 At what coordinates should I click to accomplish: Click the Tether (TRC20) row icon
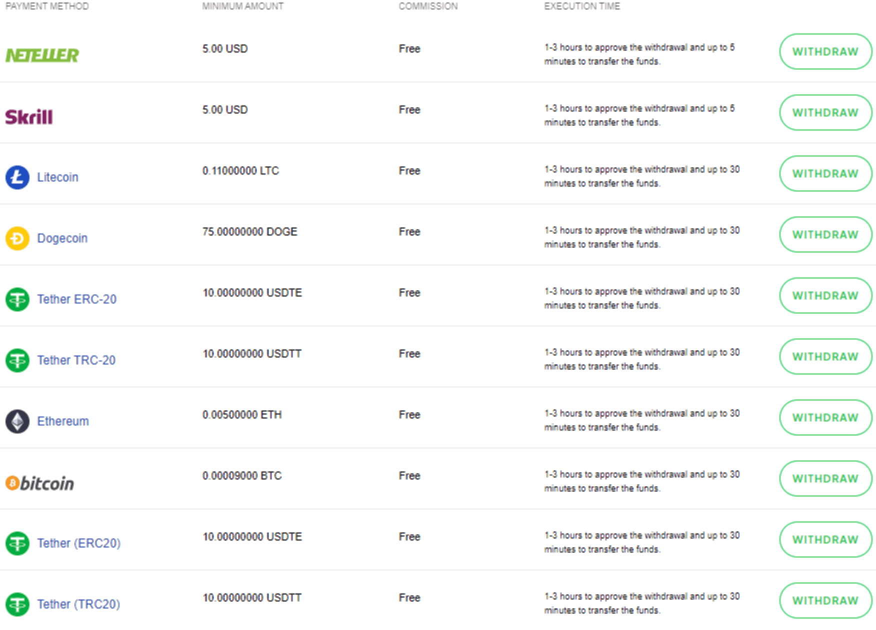pos(16,604)
